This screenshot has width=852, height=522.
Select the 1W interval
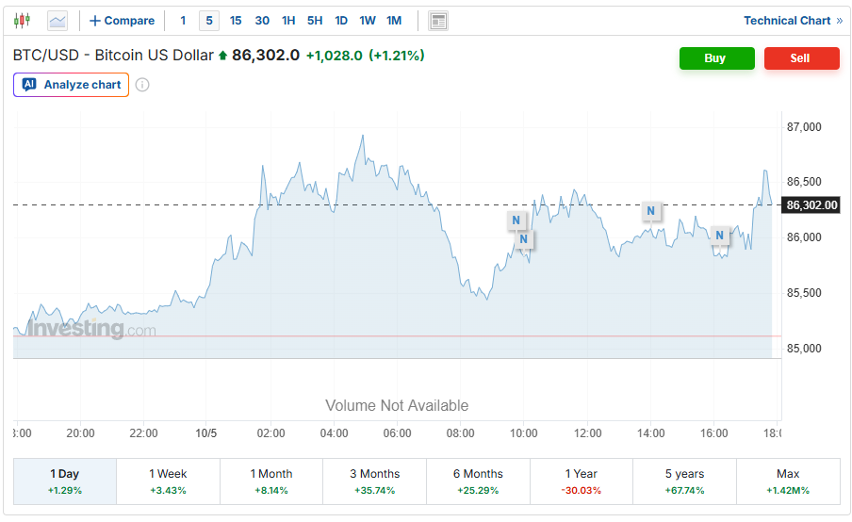[x=368, y=21]
